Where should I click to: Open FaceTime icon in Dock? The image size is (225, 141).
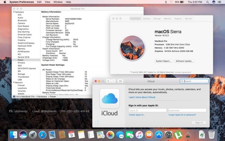click(130, 135)
